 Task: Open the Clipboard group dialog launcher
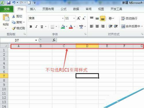pyautogui.click(x=25, y=34)
